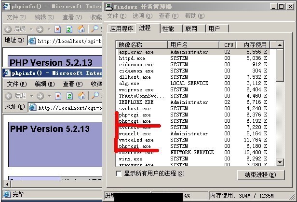Select vmtoolsd.exe process row

[x=193, y=140]
